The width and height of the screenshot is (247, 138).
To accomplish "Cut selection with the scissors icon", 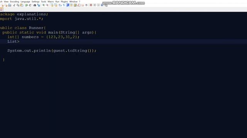I will pos(14,5).
